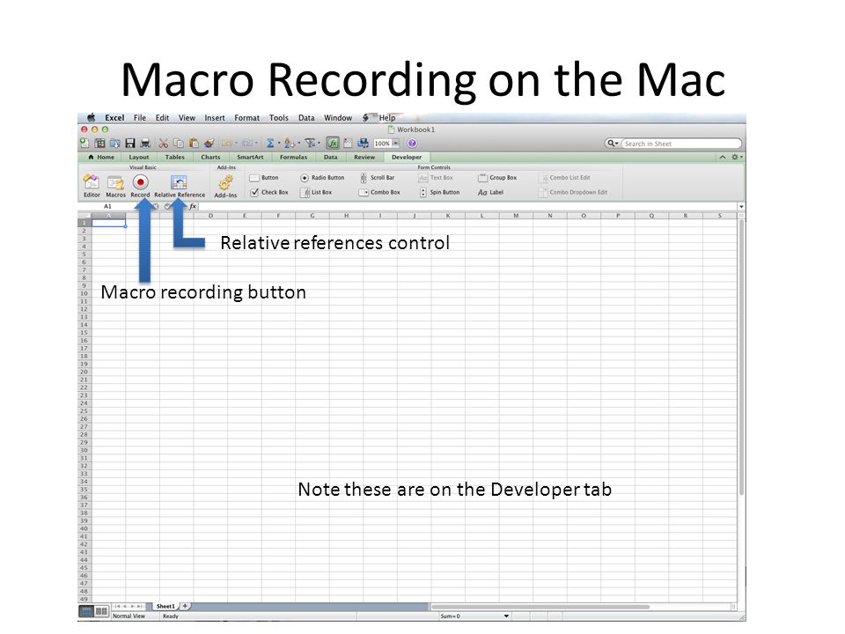
Task: Copy selection with toolbar Copy icon
Action: click(x=179, y=144)
